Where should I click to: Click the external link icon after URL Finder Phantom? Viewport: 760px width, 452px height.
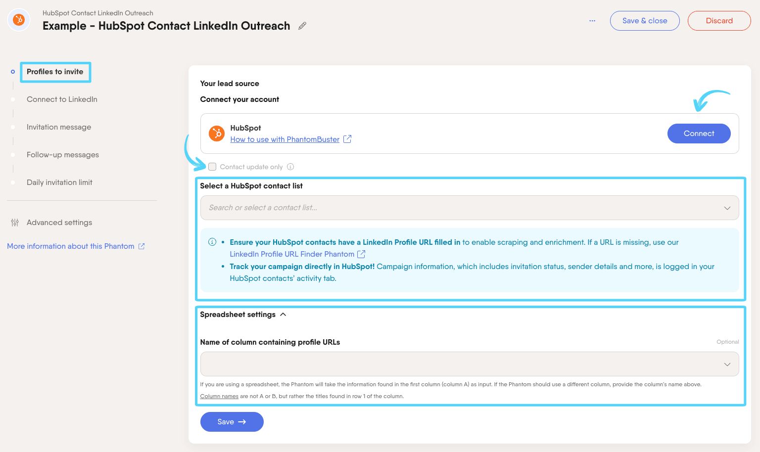point(361,254)
